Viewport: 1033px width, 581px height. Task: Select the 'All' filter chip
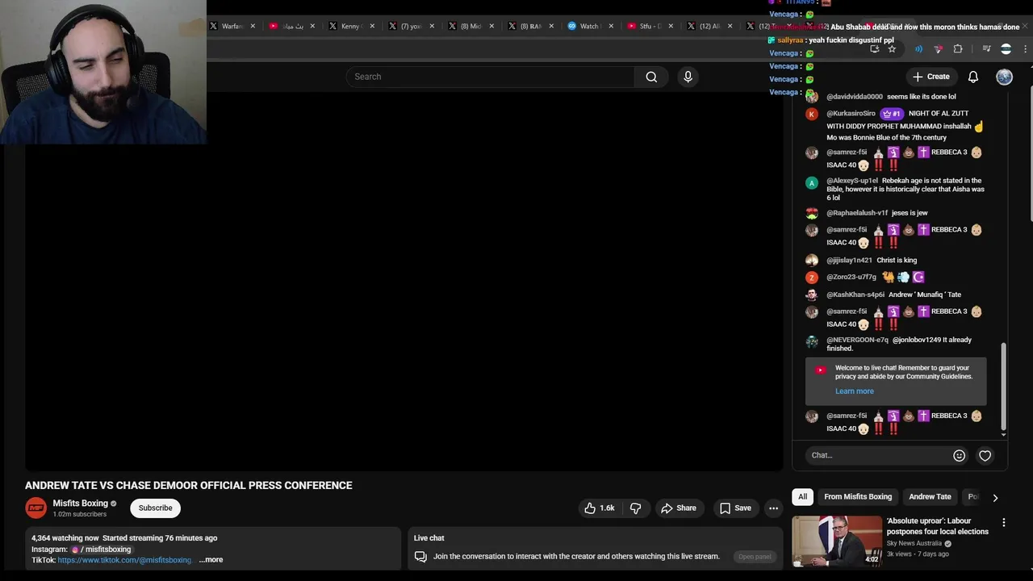click(802, 497)
